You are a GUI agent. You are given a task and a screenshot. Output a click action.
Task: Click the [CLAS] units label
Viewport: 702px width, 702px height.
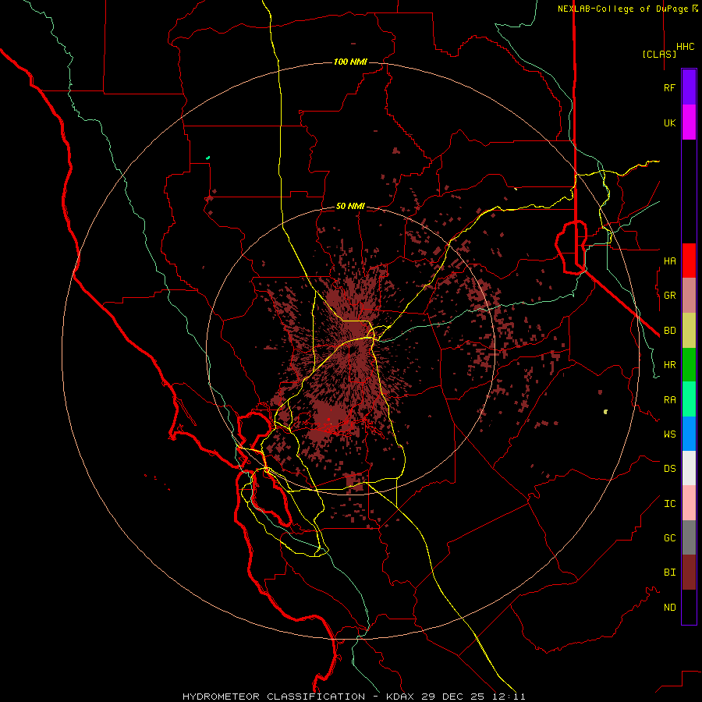[x=659, y=54]
